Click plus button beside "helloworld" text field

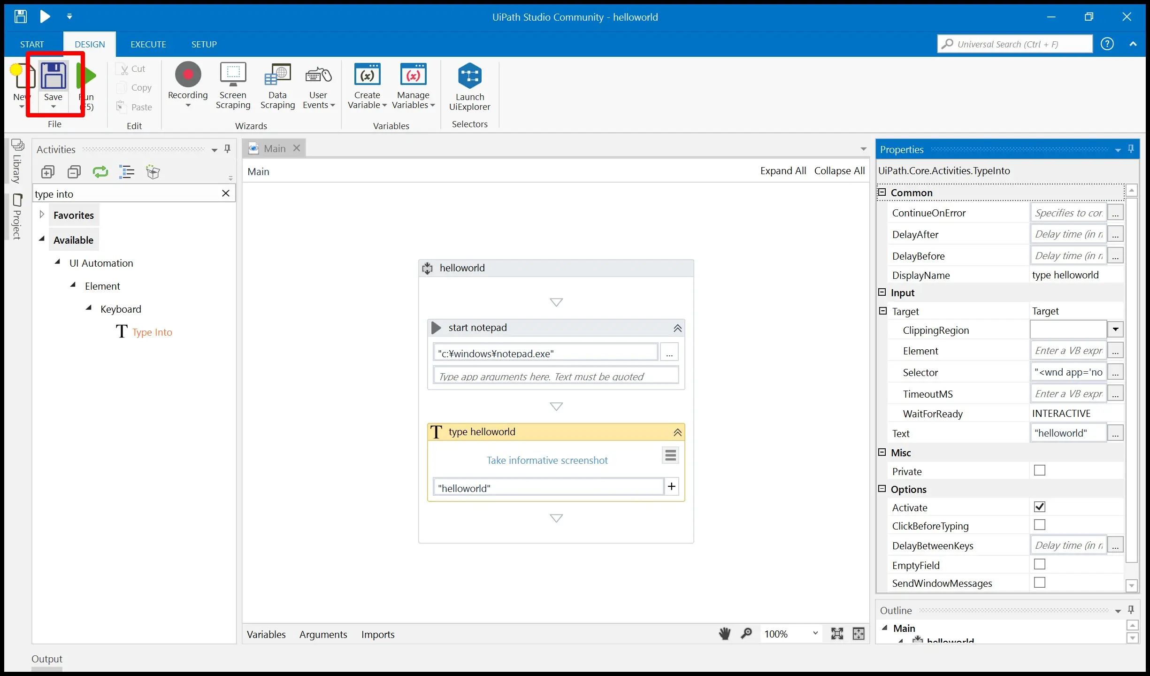pyautogui.click(x=672, y=487)
